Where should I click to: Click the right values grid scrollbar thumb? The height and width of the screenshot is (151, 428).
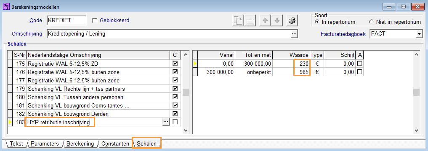(x=416, y=92)
